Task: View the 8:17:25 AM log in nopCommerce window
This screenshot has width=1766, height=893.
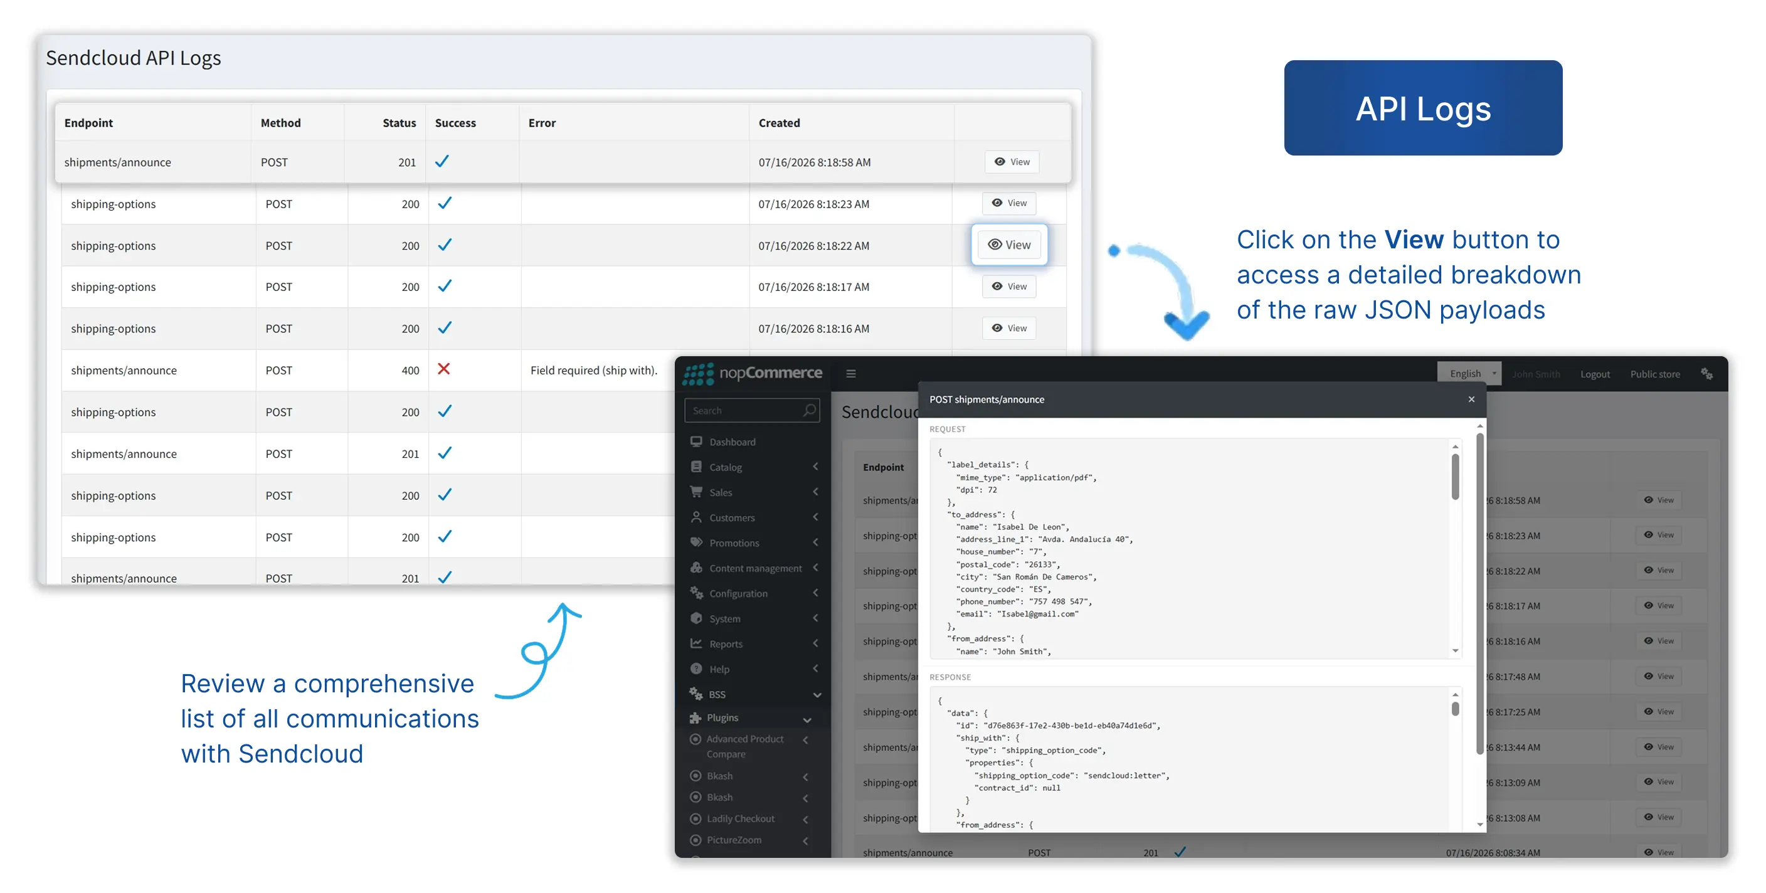Action: (x=1658, y=711)
